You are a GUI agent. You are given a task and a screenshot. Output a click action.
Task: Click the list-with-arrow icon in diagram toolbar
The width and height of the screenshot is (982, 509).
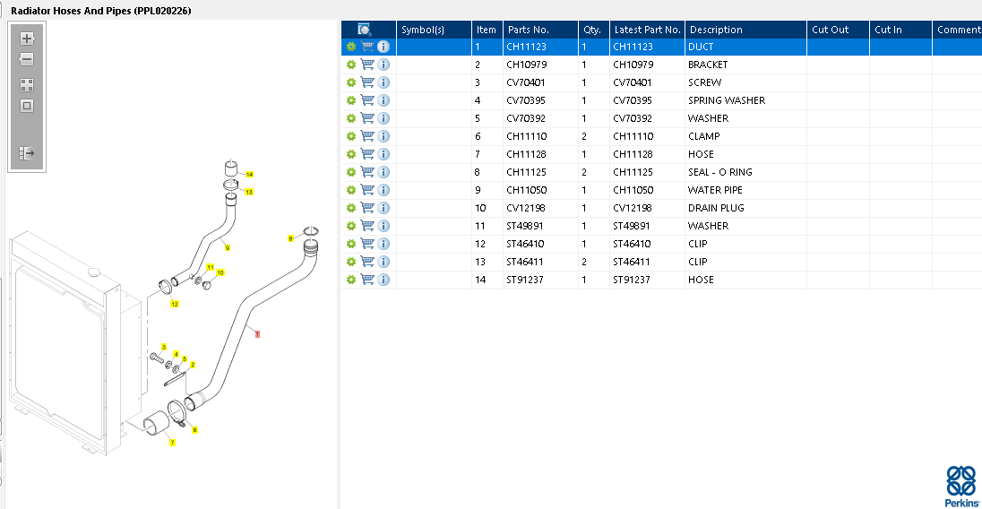click(x=27, y=153)
